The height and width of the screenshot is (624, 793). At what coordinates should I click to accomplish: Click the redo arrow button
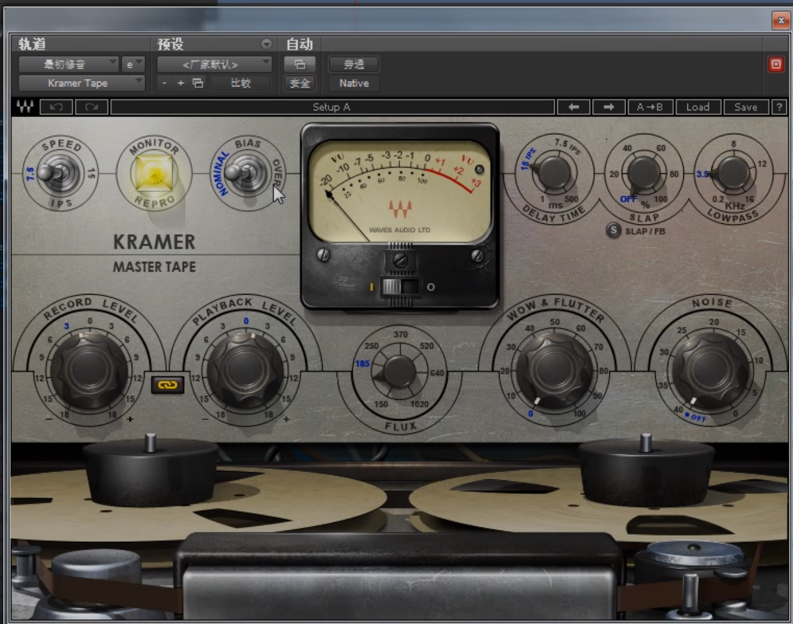(91, 107)
